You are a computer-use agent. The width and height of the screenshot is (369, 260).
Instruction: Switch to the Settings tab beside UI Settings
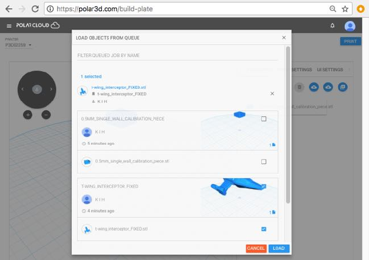[301, 69]
